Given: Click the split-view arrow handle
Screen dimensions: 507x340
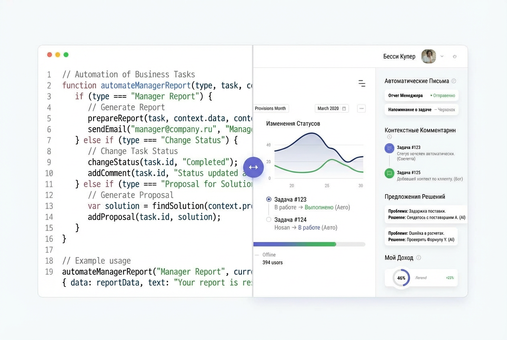Looking at the screenshot, I should tap(253, 167).
